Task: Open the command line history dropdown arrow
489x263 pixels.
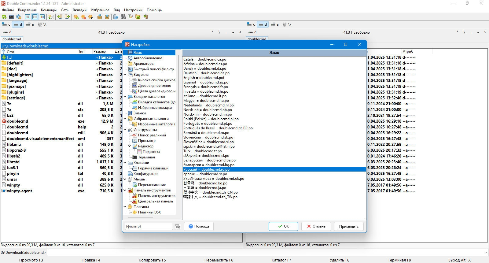Action: point(486,253)
